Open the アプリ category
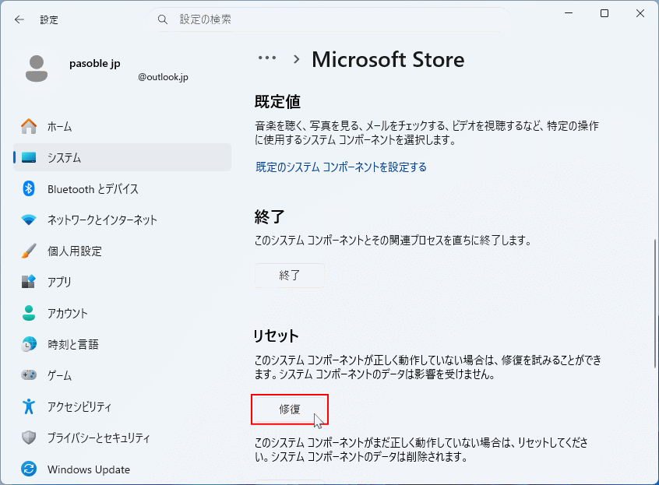The height and width of the screenshot is (485, 659). (122, 282)
